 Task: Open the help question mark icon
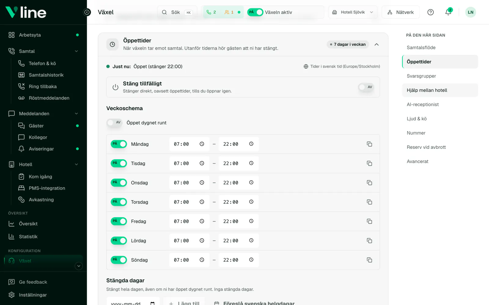(430, 12)
